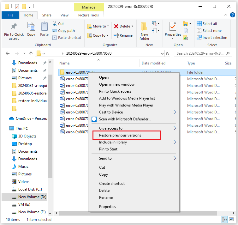Open the Picture Tools tab
The image size is (238, 225).
(88, 15)
